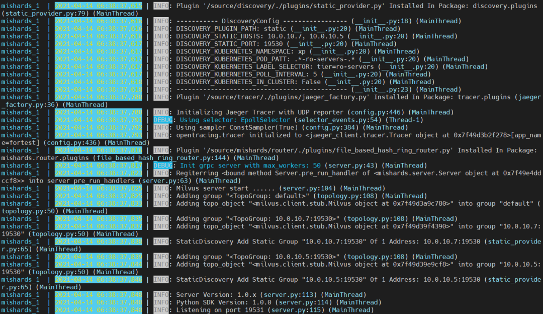Click the object address '0x7f49d39f4390'
The height and width of the screenshot is (314, 543).
(x=421, y=227)
